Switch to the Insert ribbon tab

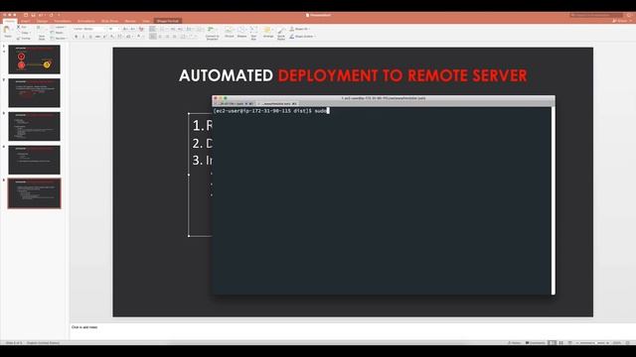tap(26, 21)
